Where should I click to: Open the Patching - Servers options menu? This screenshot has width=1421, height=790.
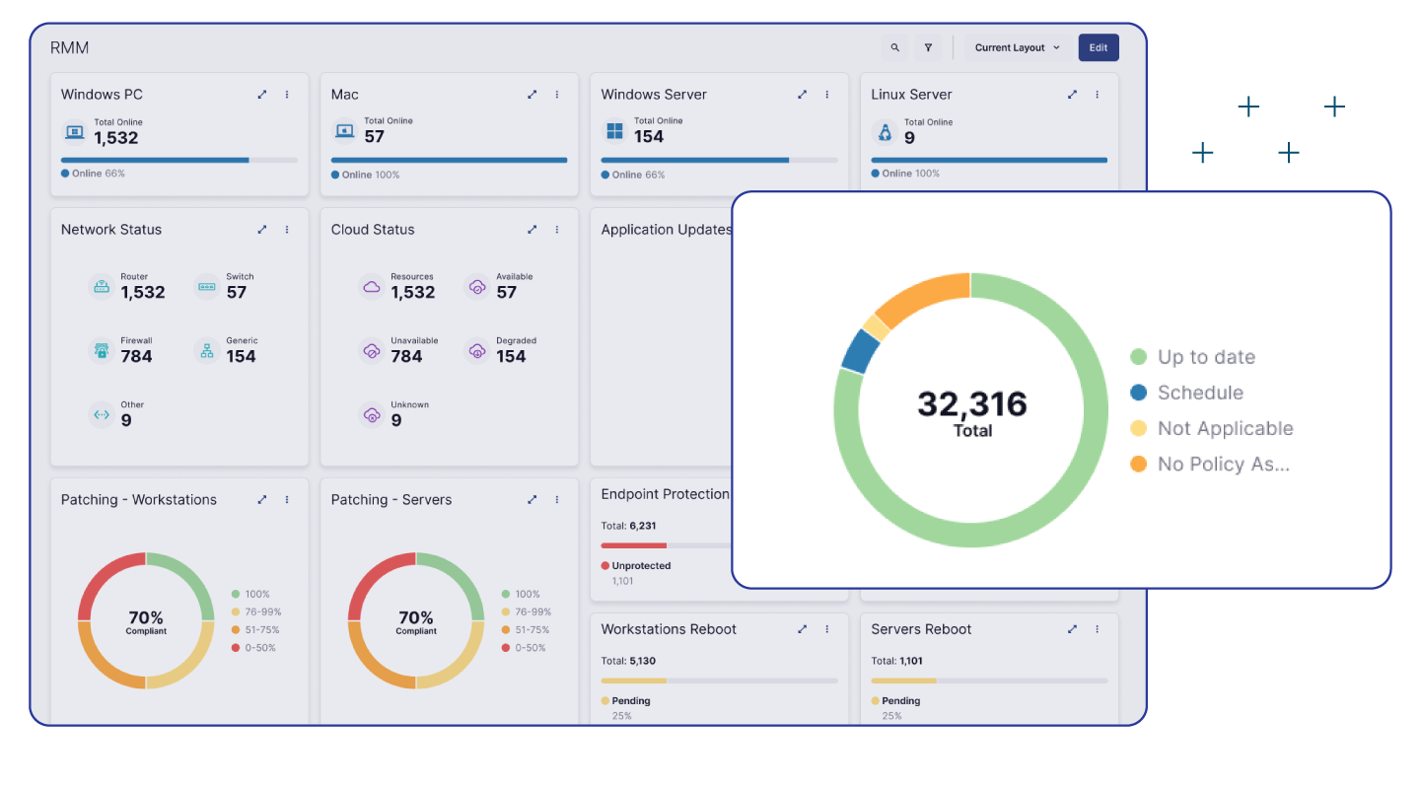coord(557,500)
